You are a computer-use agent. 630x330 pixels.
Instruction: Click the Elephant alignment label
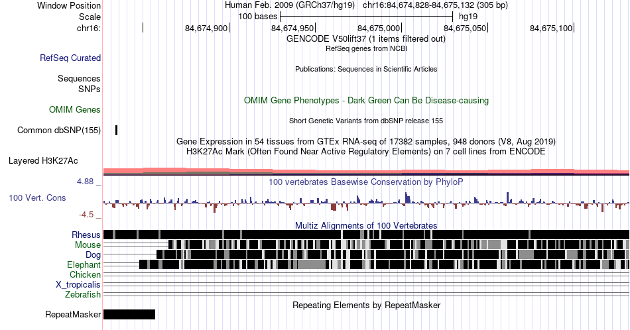click(x=84, y=264)
